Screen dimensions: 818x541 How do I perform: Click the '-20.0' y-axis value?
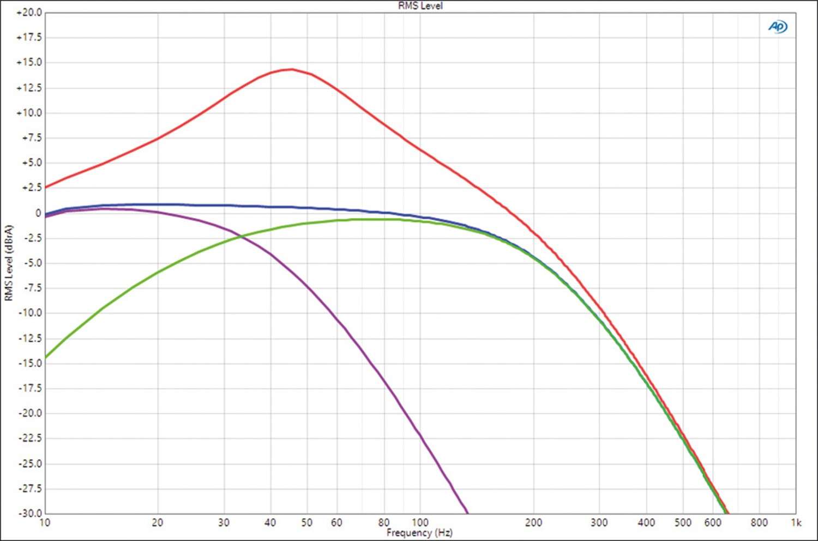point(30,413)
